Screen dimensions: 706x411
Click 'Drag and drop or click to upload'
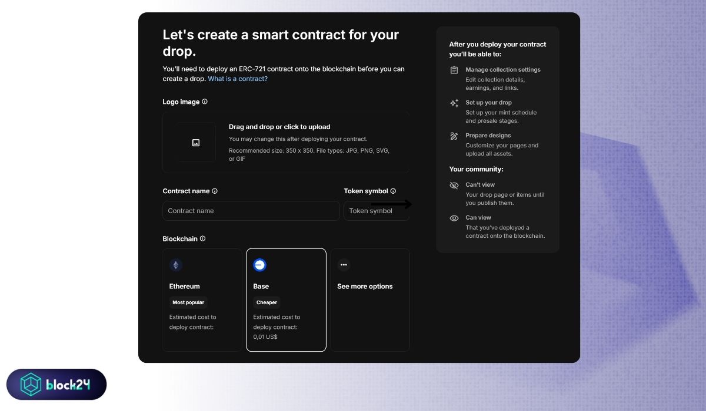279,127
